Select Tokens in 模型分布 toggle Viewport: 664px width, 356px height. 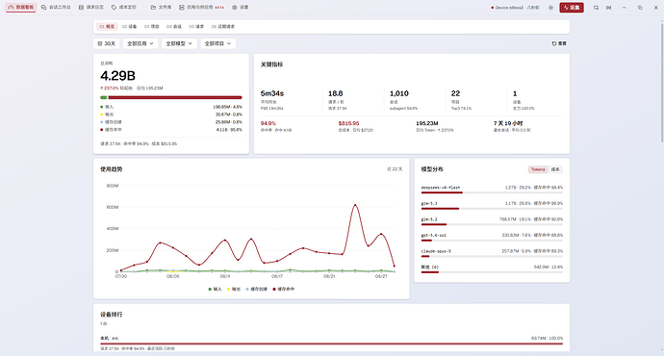538,169
